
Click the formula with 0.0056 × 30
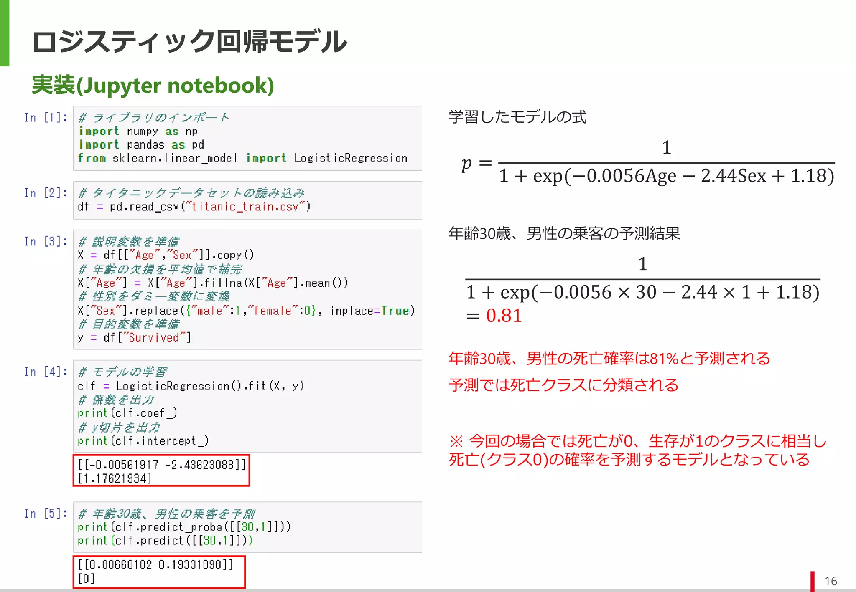click(x=643, y=279)
